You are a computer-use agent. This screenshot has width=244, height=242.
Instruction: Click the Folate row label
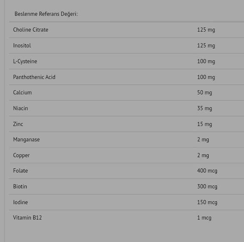20,170
